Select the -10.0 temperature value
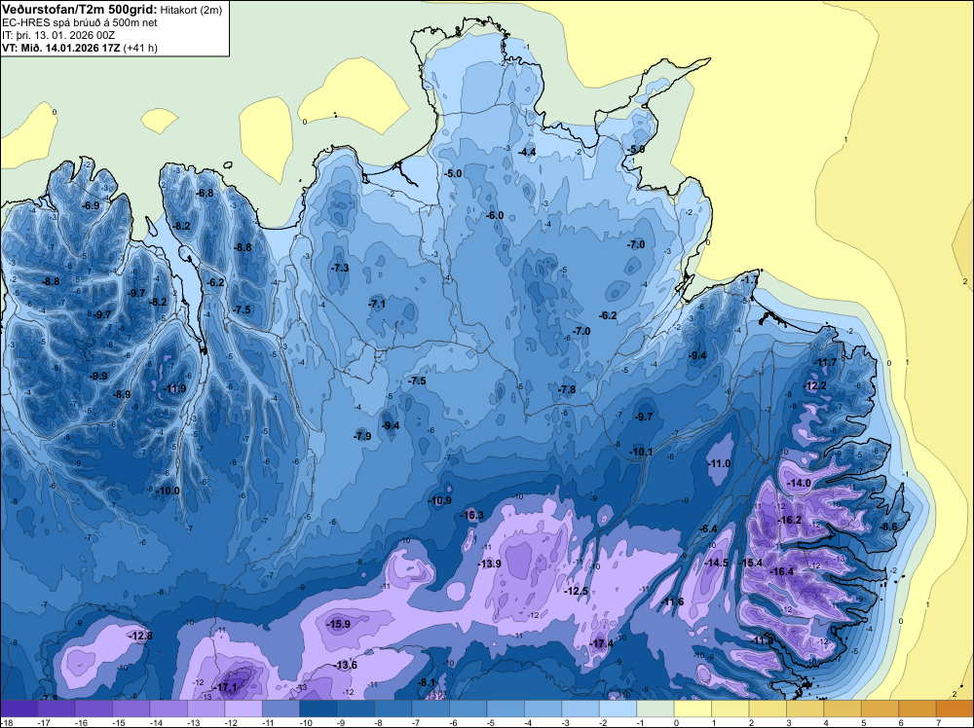Viewport: 974px width, 728px height. 168,491
